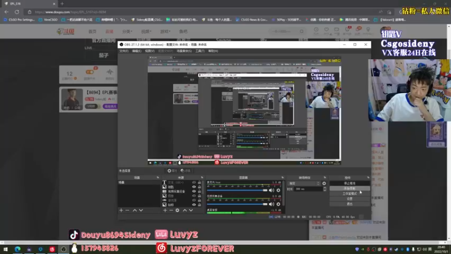Open Microsoft Edge from the taskbar
Viewport: 451px width, 254px height.
tap(17, 249)
